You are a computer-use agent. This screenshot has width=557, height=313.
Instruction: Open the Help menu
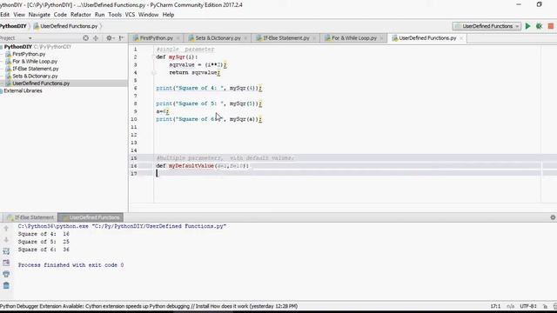[x=168, y=15]
